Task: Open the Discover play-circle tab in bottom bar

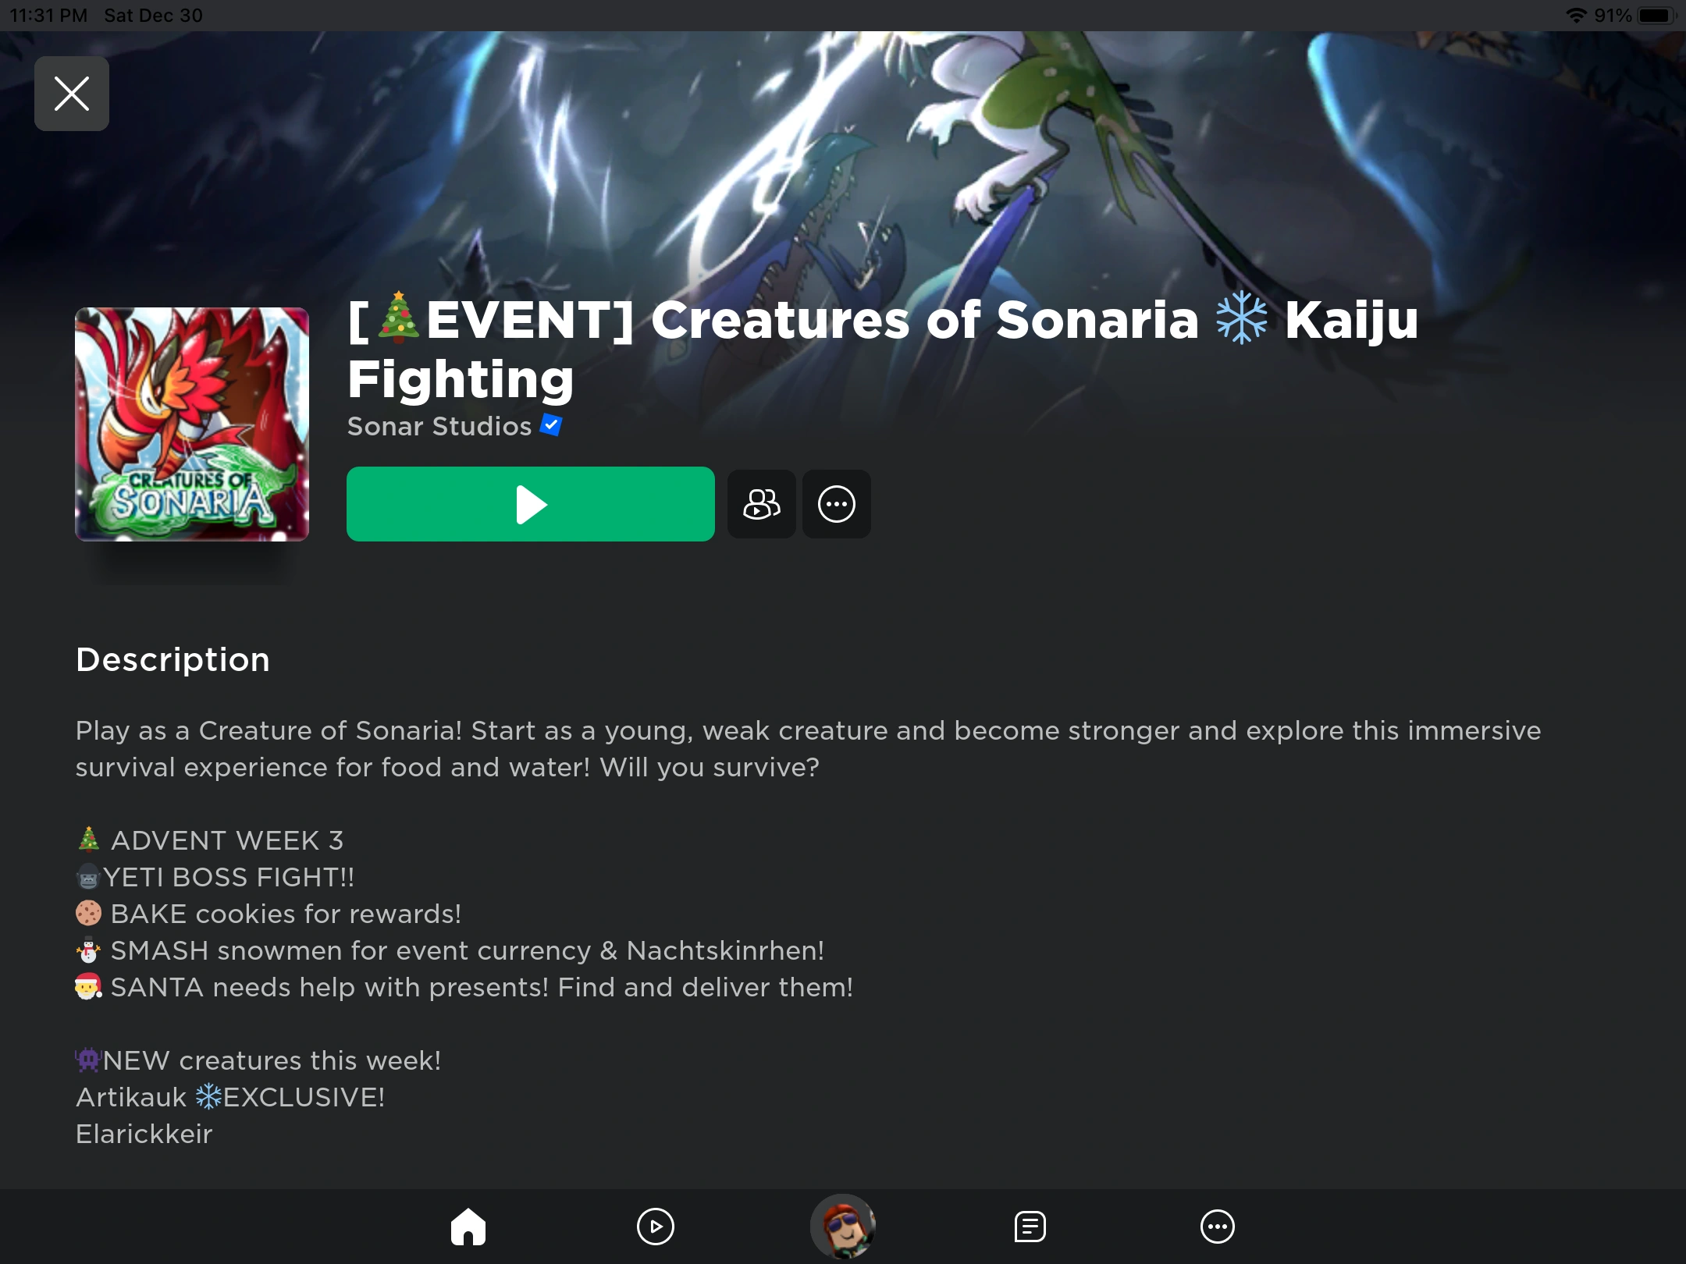Action: (656, 1227)
